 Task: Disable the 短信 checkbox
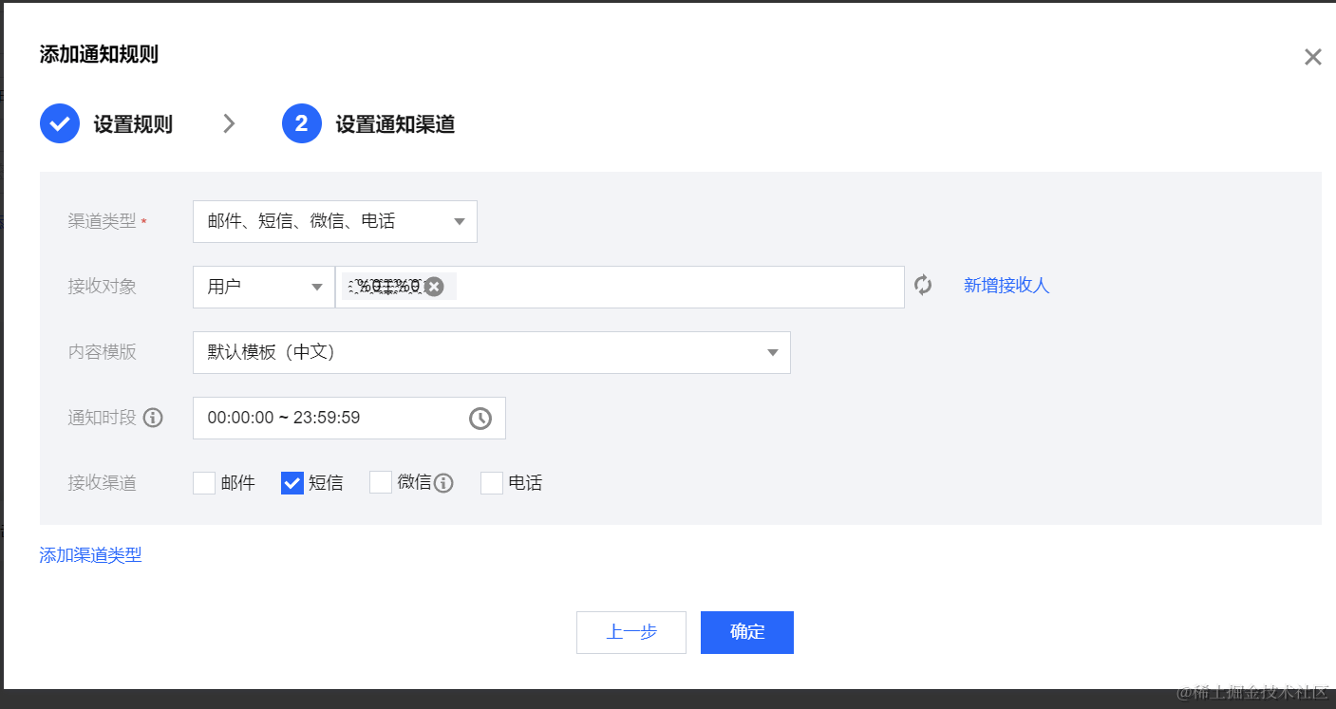point(292,482)
